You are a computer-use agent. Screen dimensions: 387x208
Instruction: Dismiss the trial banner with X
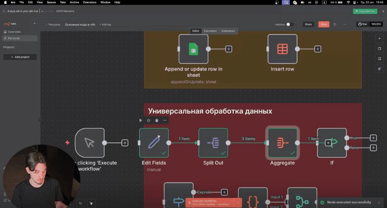click(383, 11)
